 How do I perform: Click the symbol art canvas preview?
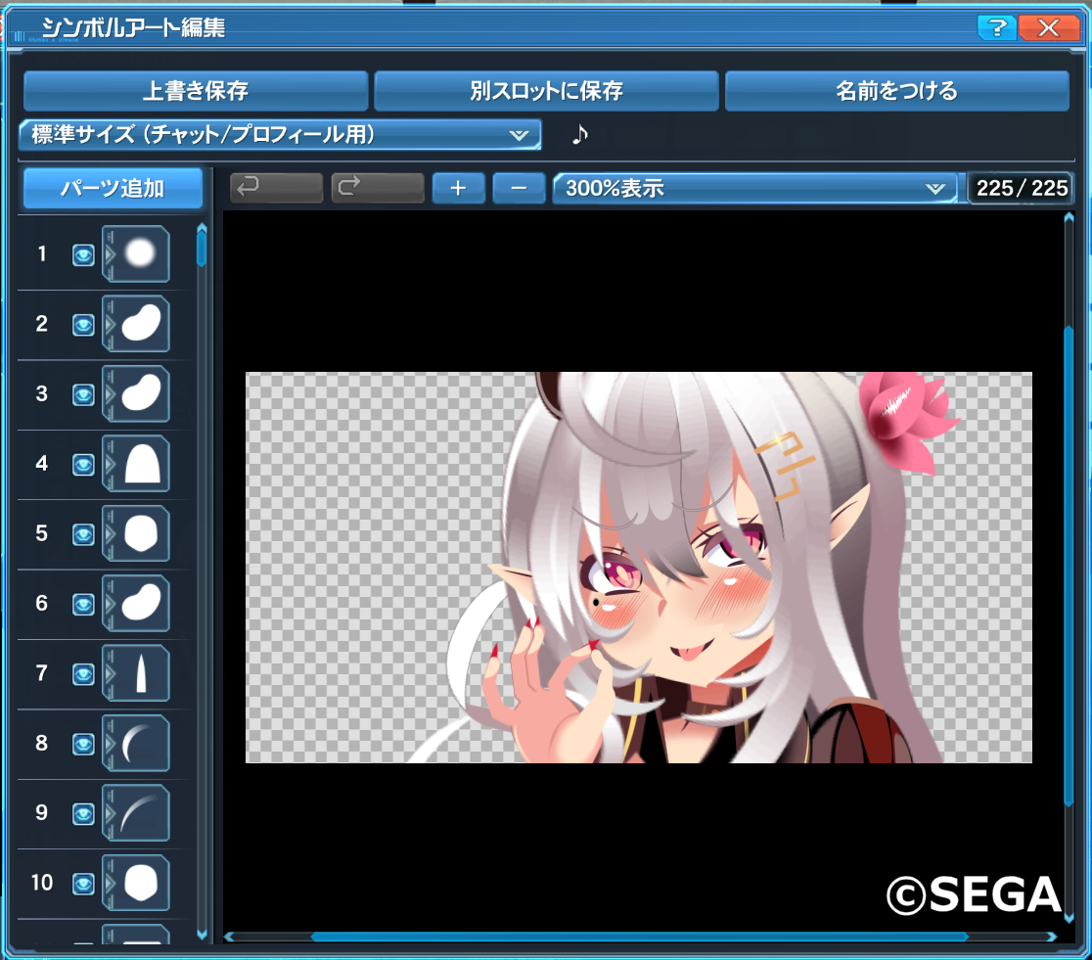639,568
